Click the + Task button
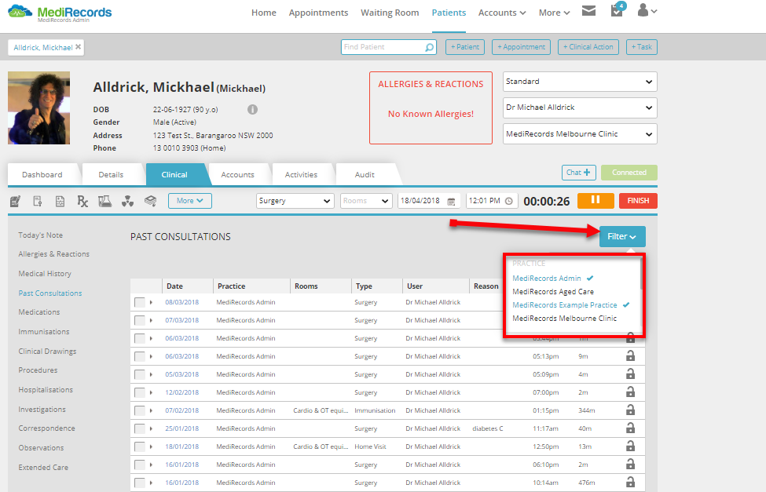This screenshot has width=766, height=492. click(x=642, y=47)
